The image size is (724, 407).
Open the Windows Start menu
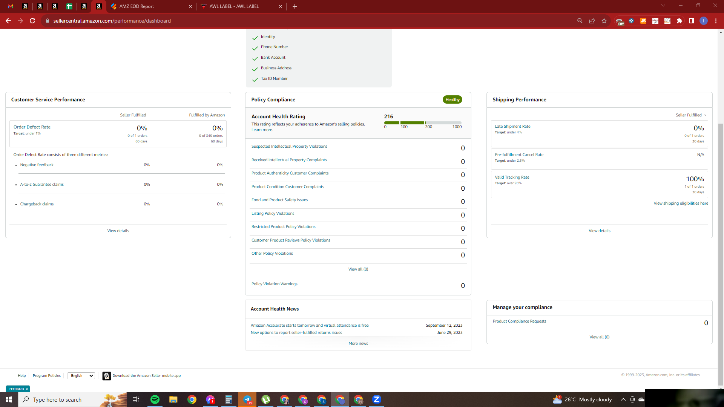[x=9, y=399]
